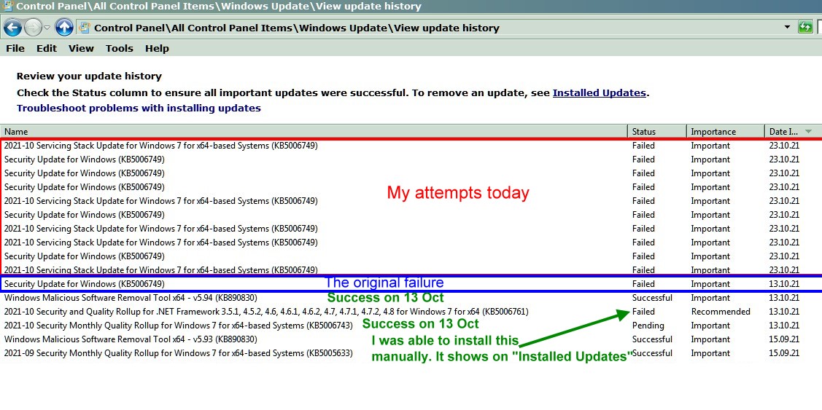Sort by the Name column header
822x410 pixels.
pyautogui.click(x=314, y=131)
